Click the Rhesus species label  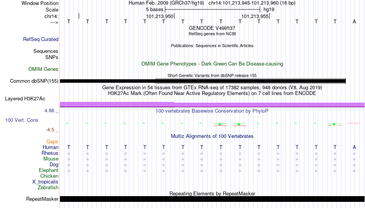point(50,153)
